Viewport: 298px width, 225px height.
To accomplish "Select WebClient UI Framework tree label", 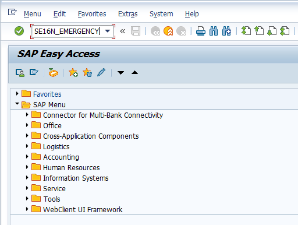I will coord(83,210).
